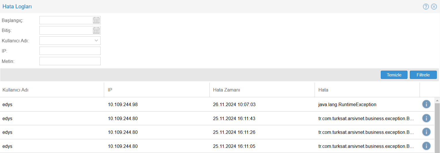
Task: Click the Temizle button
Action: coord(394,75)
